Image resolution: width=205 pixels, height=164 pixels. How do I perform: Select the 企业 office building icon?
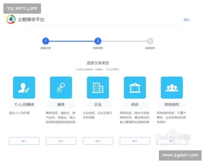(x=98, y=87)
